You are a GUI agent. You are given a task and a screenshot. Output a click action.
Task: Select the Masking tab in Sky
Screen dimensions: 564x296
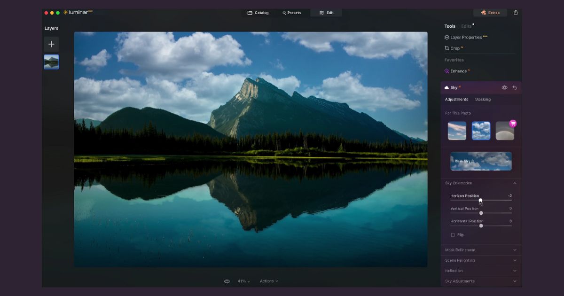(x=483, y=100)
